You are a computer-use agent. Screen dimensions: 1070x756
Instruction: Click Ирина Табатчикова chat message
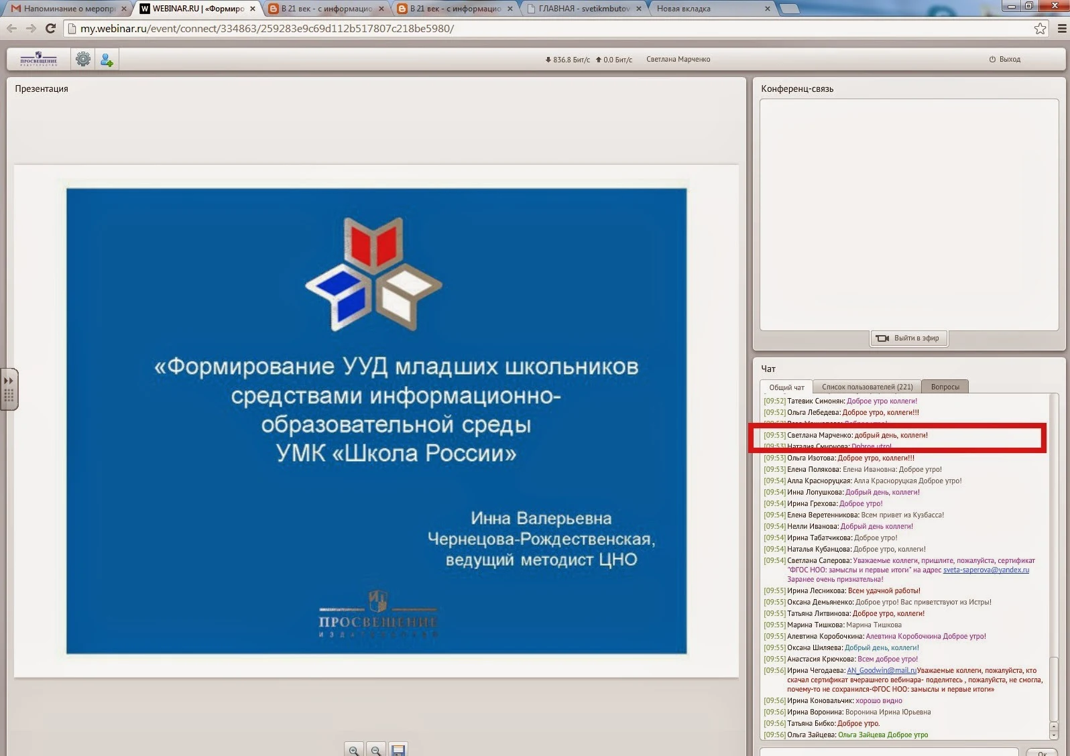[x=830, y=538]
